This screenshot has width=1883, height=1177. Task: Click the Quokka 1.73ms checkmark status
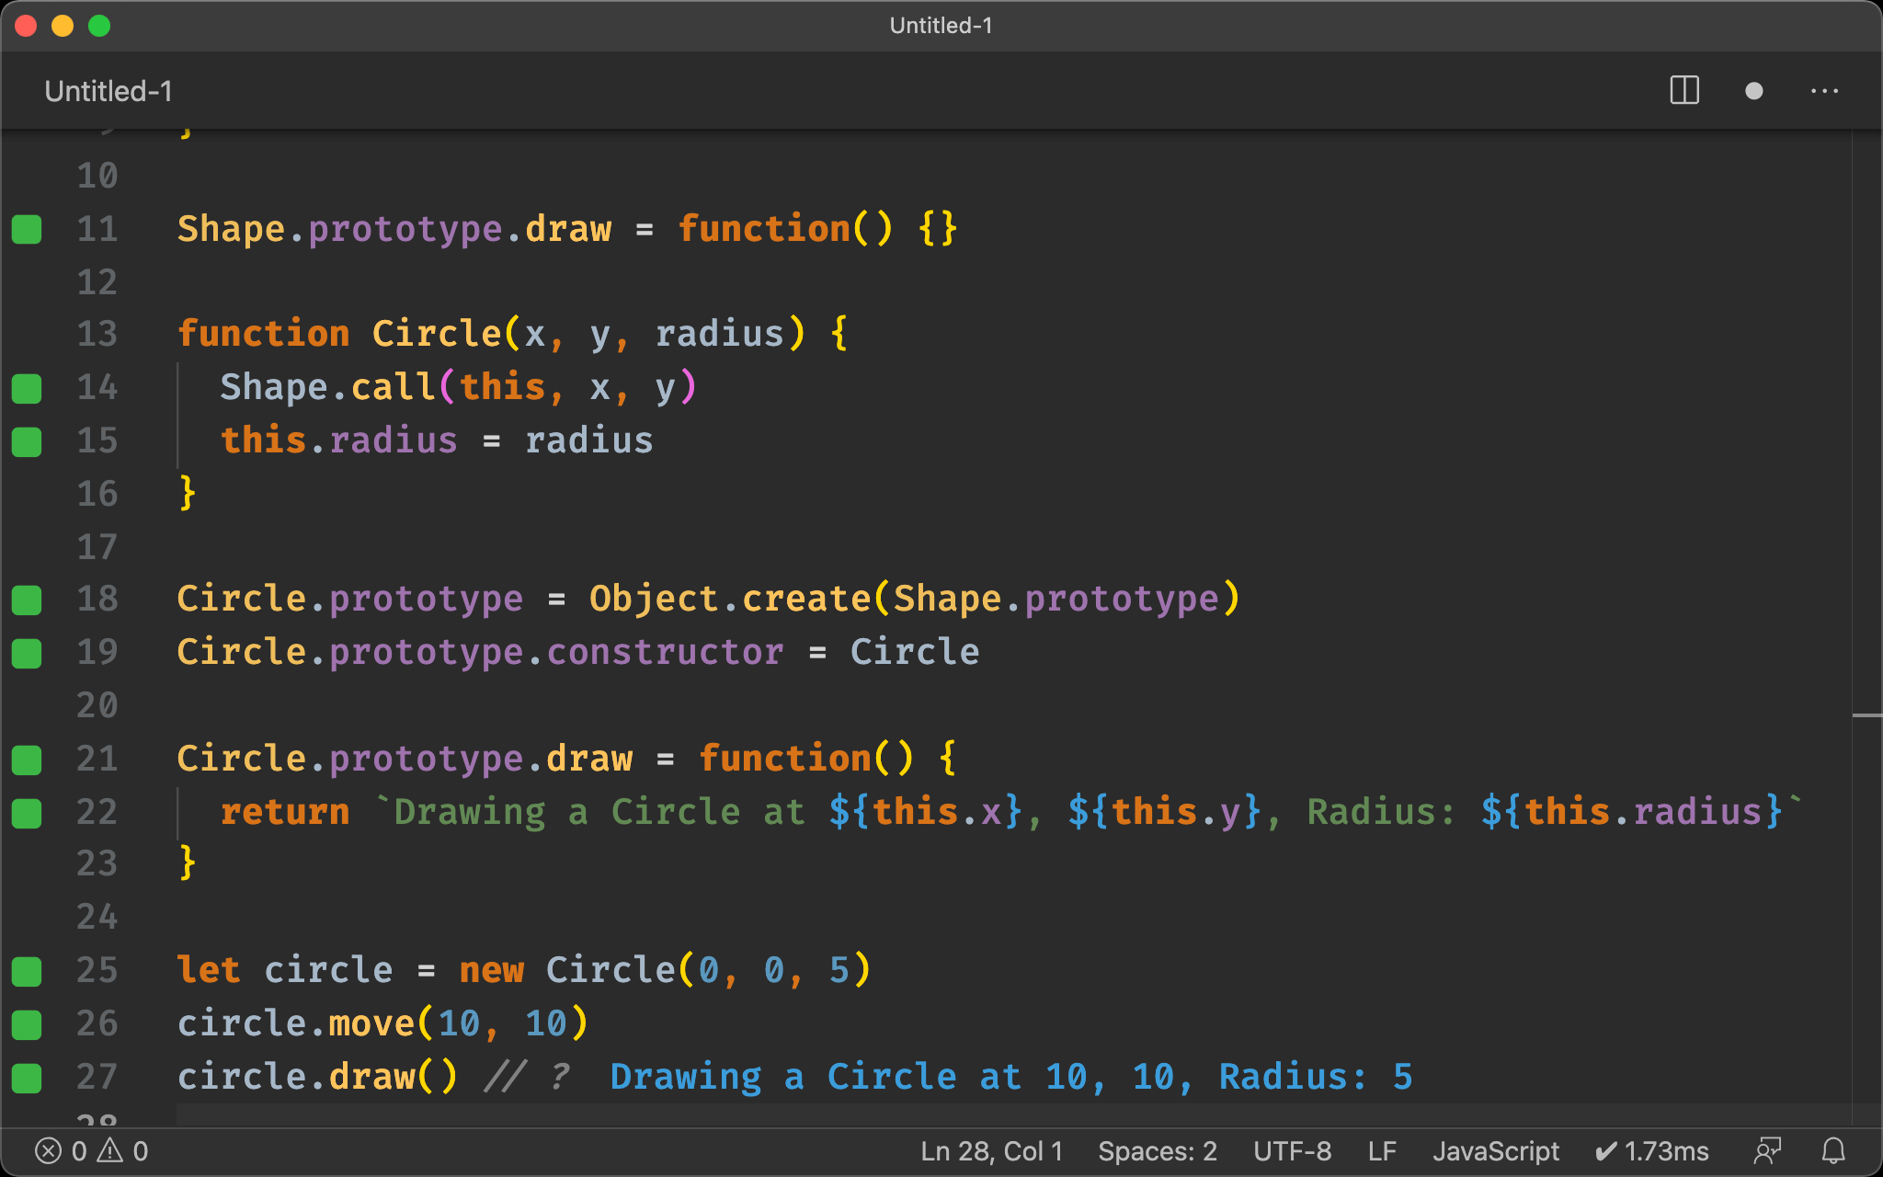coord(1652,1150)
